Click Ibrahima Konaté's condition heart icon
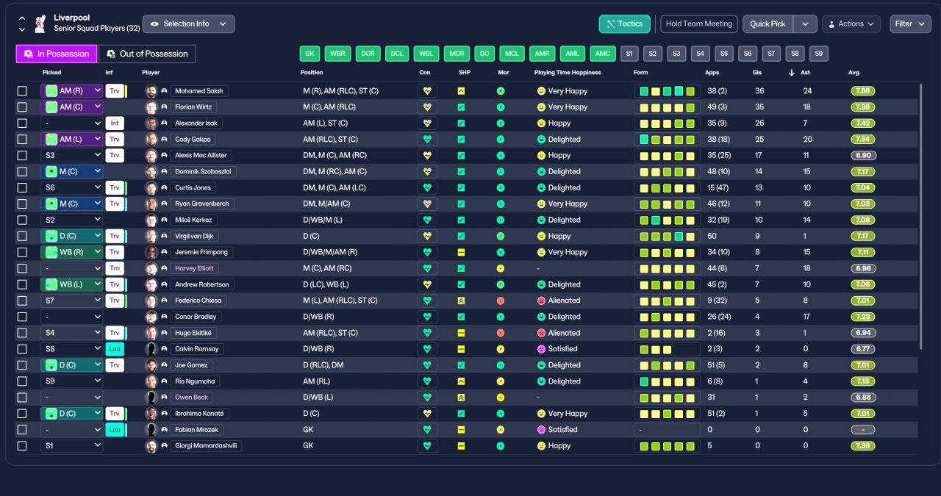This screenshot has width=941, height=496. point(427,414)
